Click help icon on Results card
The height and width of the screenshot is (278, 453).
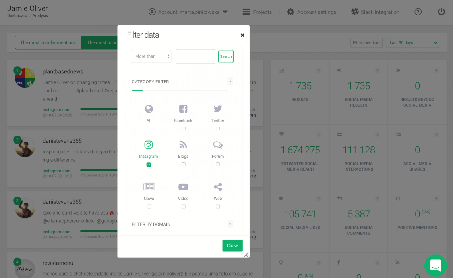[x=319, y=71]
